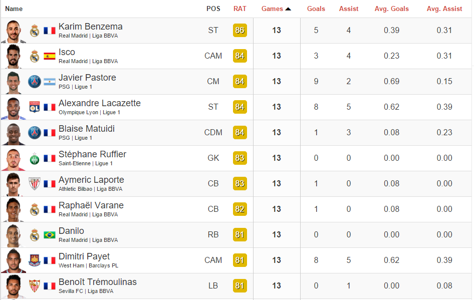Open Blaise Matuidi's player name link
The height and width of the screenshot is (300, 474).
pos(87,129)
